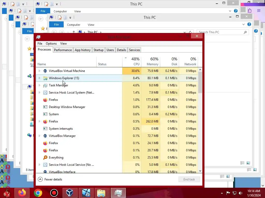The height and width of the screenshot is (198, 265).
Task: Click the volume speaker tray icon
Action: click(x=241, y=193)
